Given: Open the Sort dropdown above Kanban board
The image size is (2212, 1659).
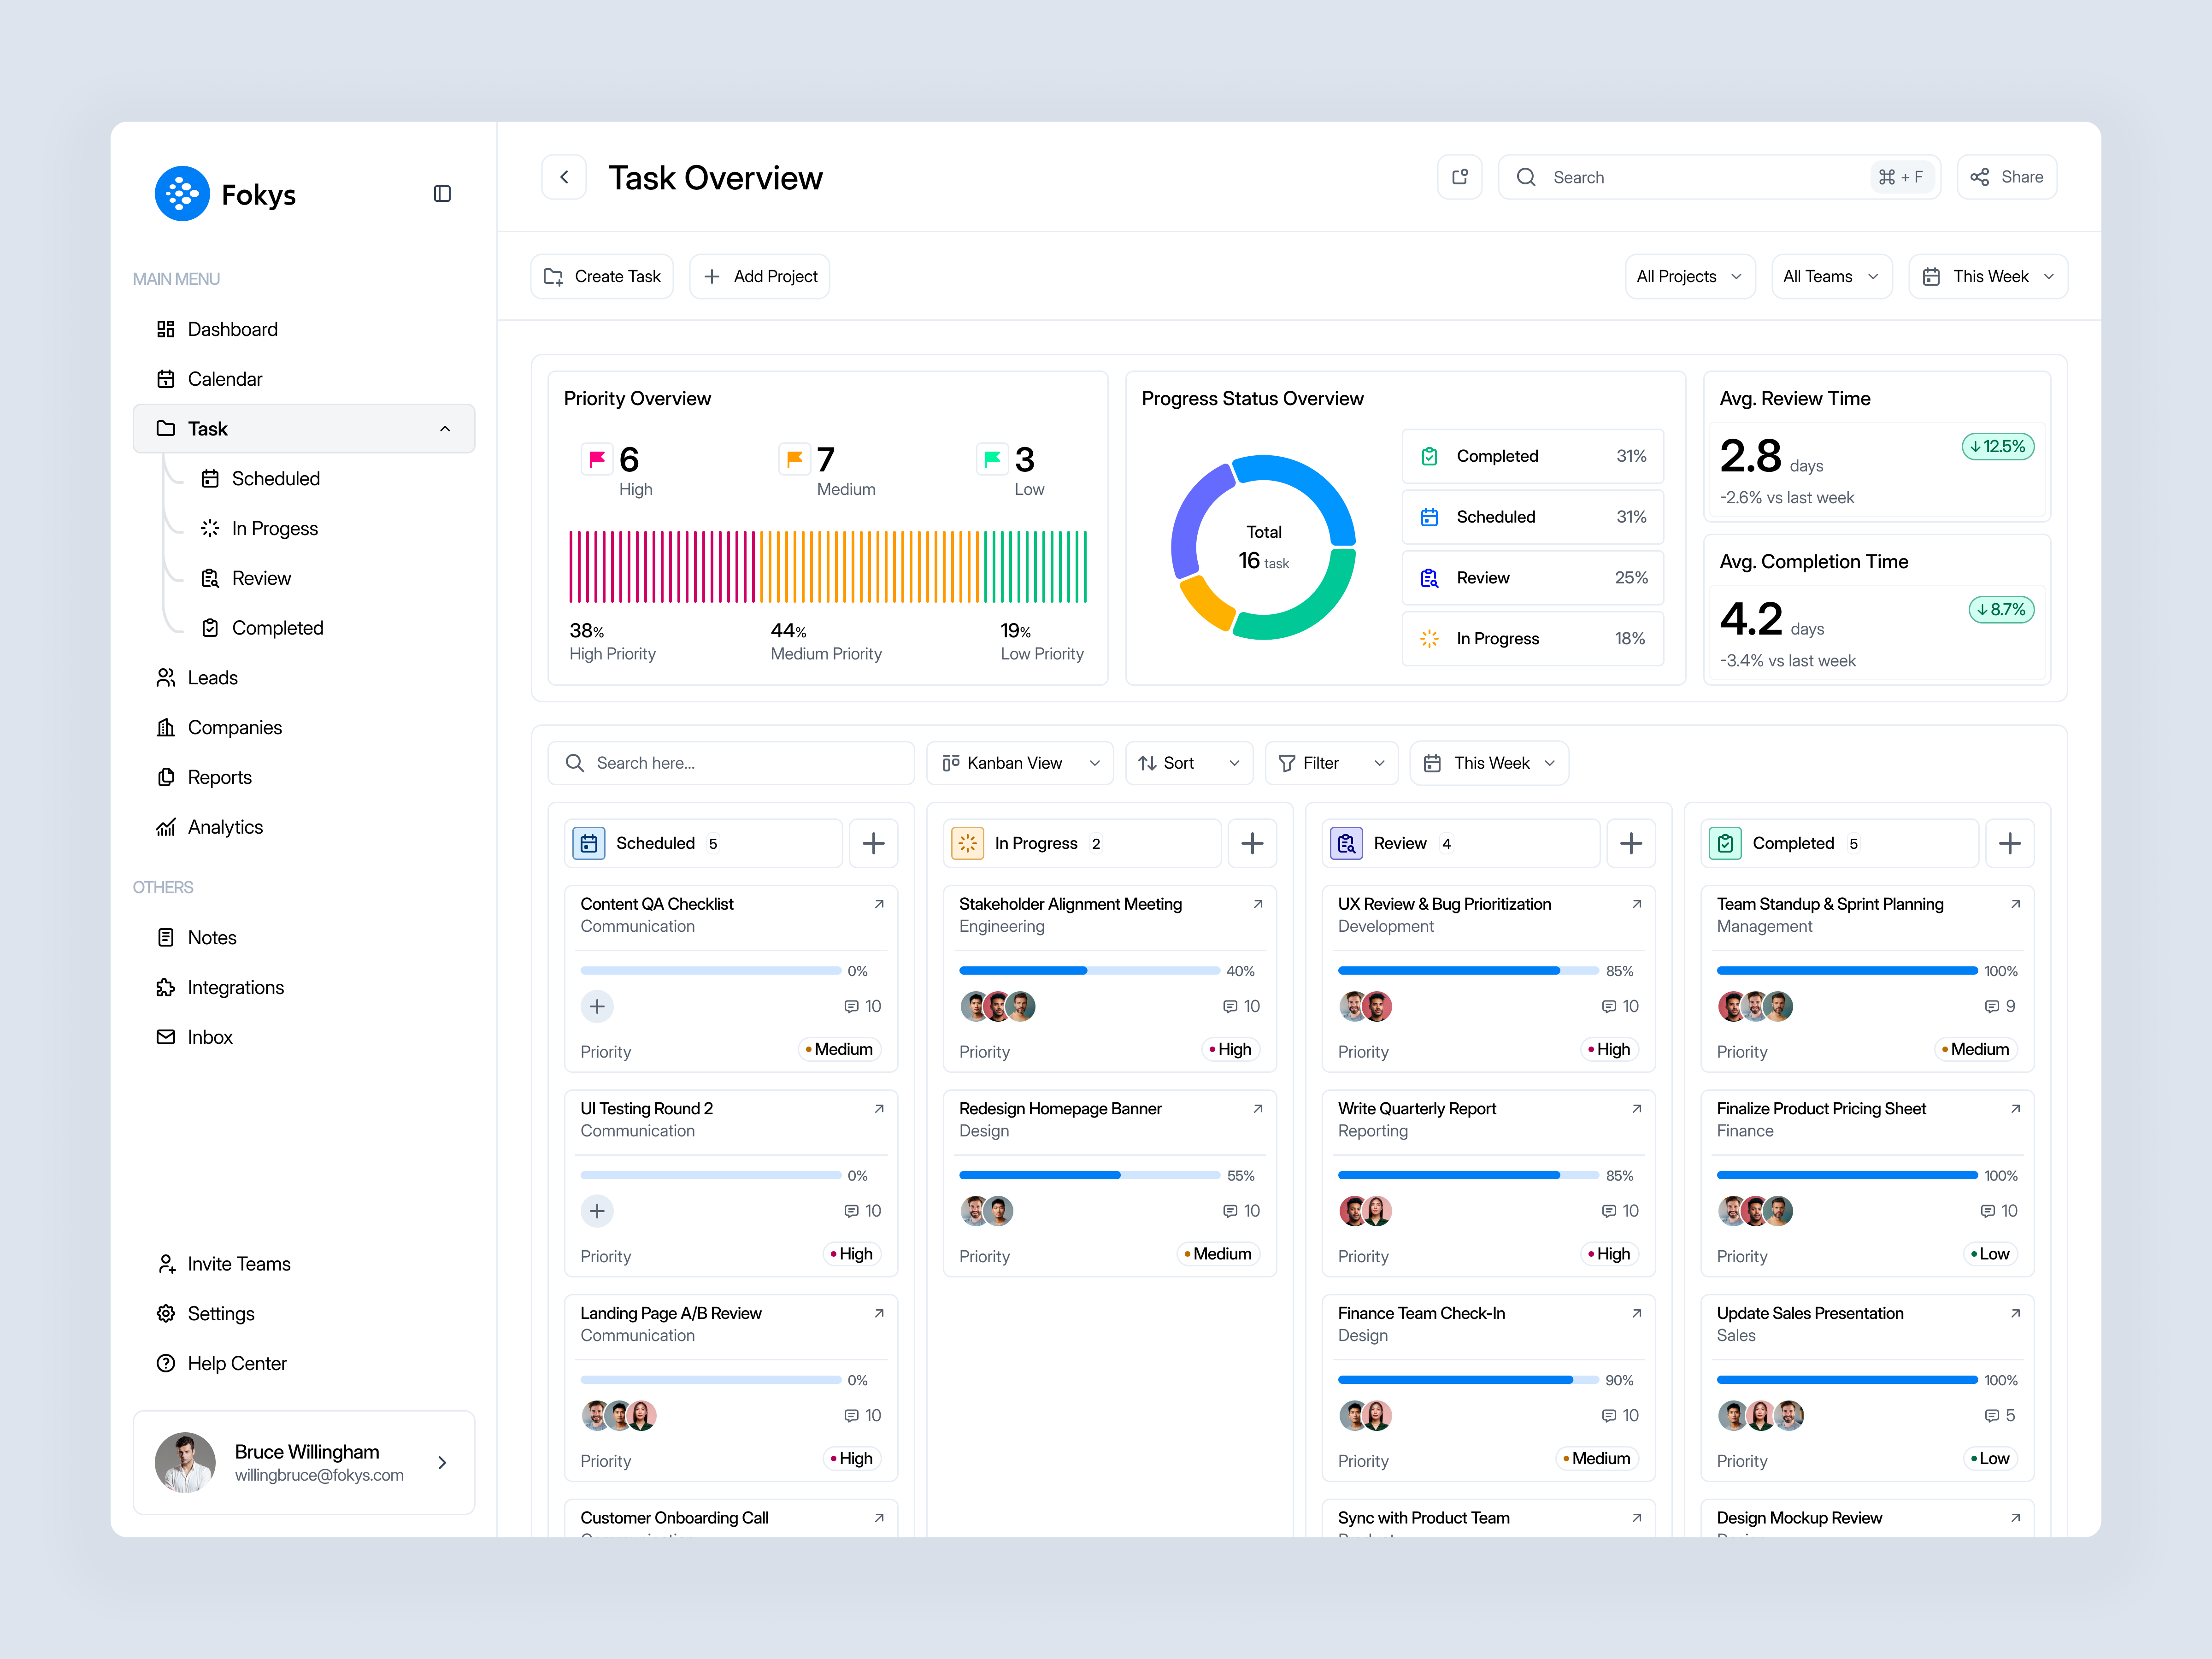Looking at the screenshot, I should click(x=1188, y=762).
